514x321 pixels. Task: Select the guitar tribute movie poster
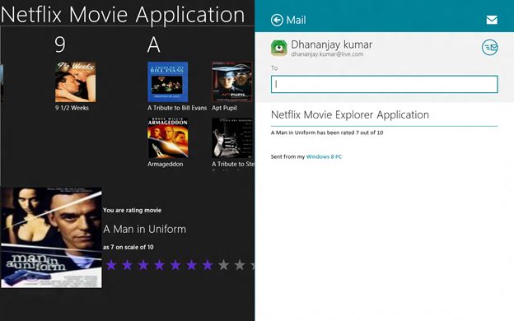coord(232,138)
